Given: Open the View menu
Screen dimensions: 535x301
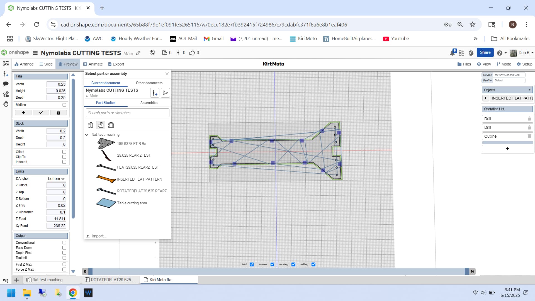Looking at the screenshot, I should 484,64.
